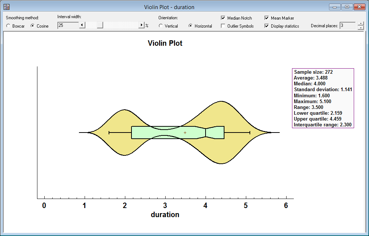Click the up arrow beside Decimal places
The image size is (369, 236).
pos(360,23)
